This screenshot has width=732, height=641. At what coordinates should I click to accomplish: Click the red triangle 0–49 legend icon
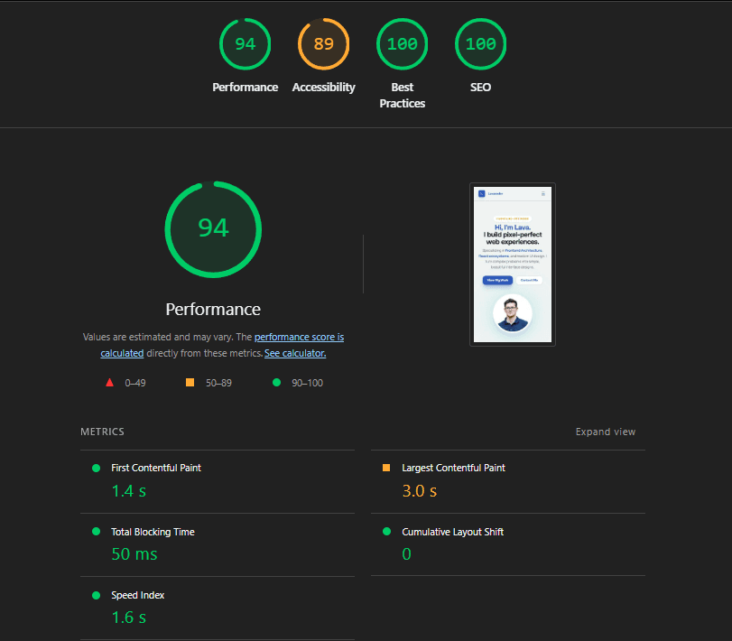109,383
